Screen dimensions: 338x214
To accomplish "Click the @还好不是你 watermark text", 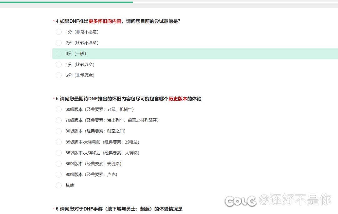I will click(295, 200).
